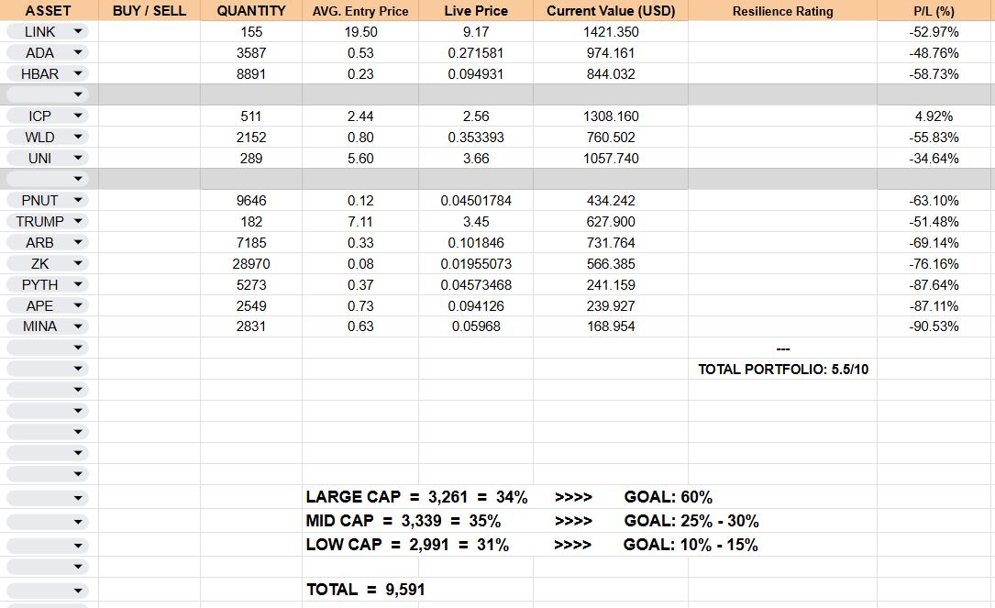Viewport: 995px width, 608px height.
Task: Select current value 1308.160 cell
Action: (x=611, y=116)
